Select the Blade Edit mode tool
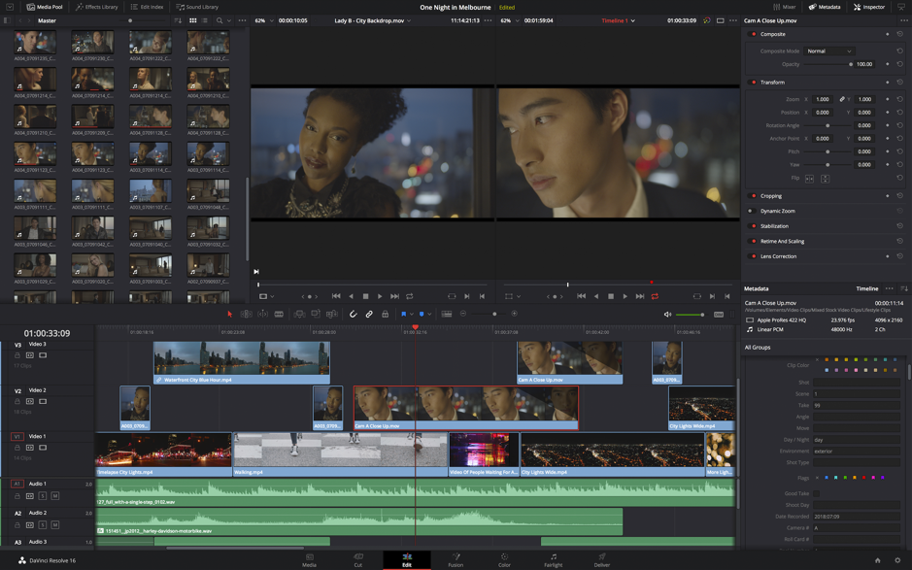This screenshot has width=912, height=570. [279, 313]
